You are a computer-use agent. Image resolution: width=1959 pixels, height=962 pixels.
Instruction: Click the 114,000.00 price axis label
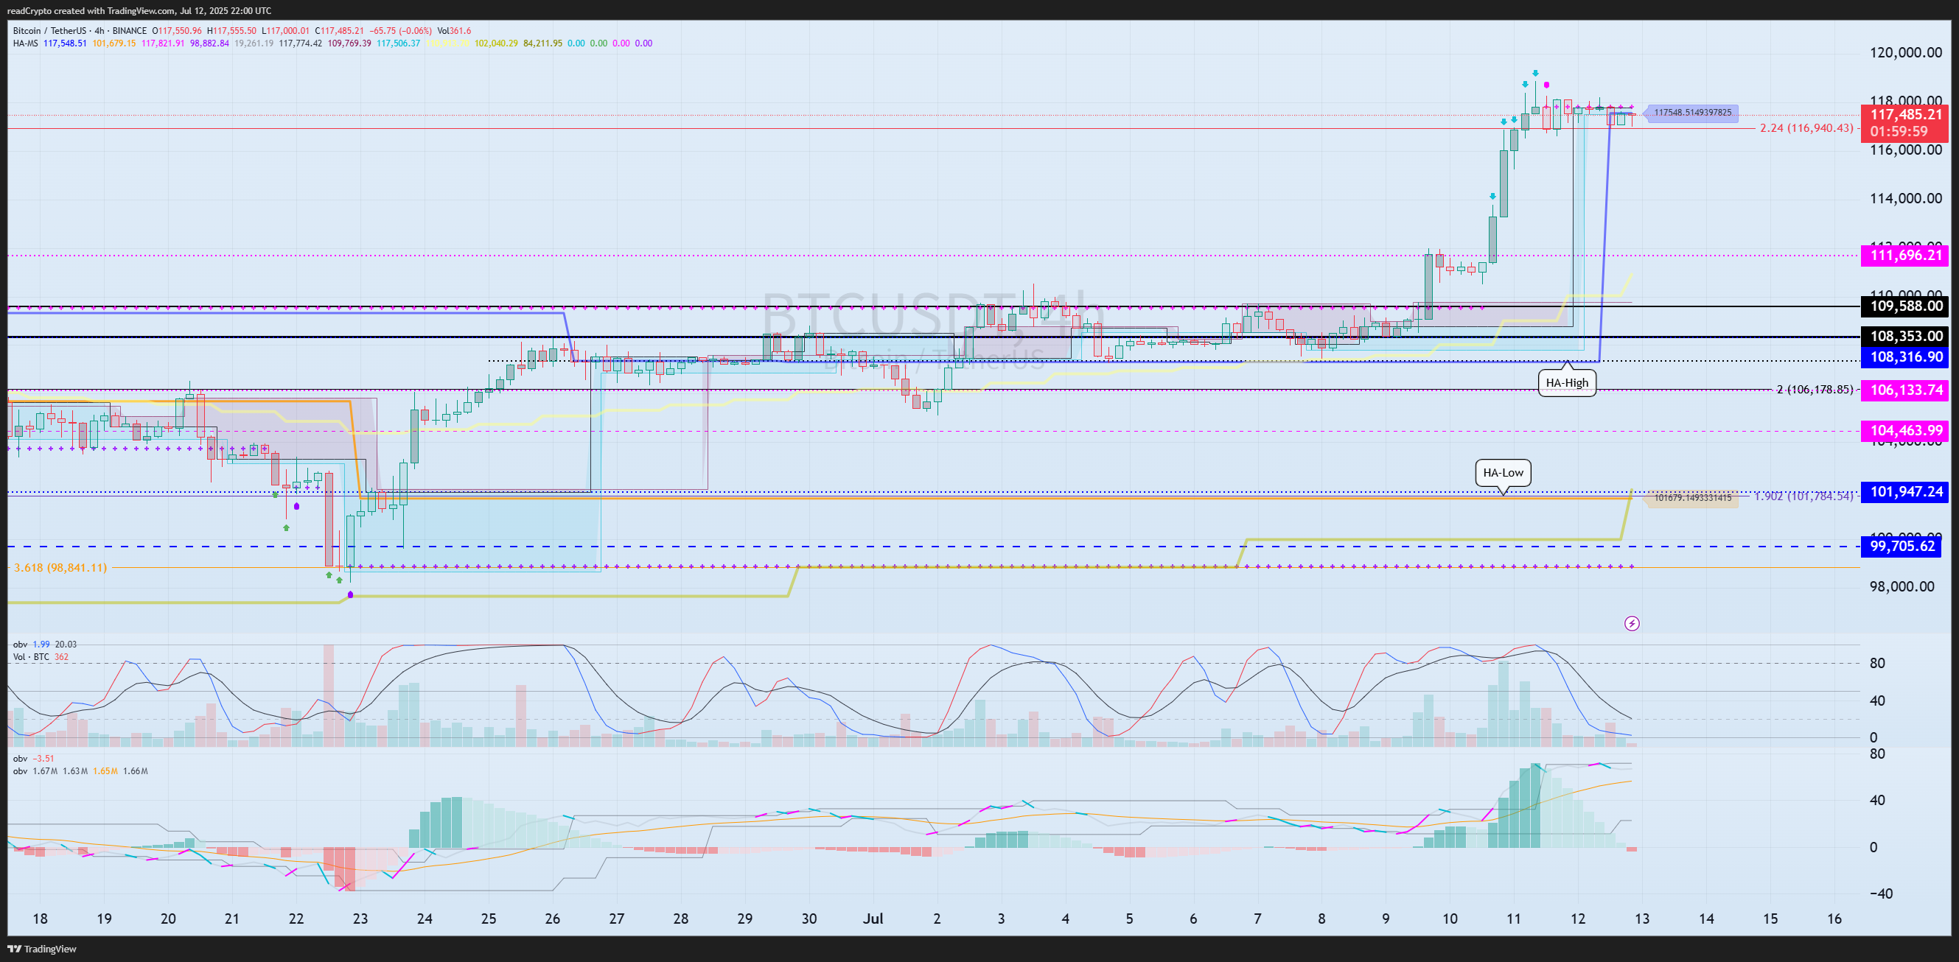tap(1906, 198)
